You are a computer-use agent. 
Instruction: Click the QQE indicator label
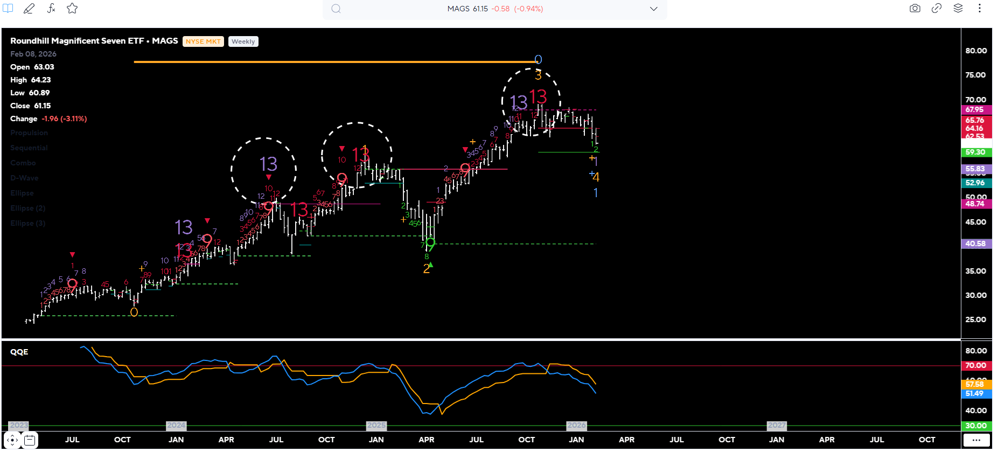click(19, 352)
